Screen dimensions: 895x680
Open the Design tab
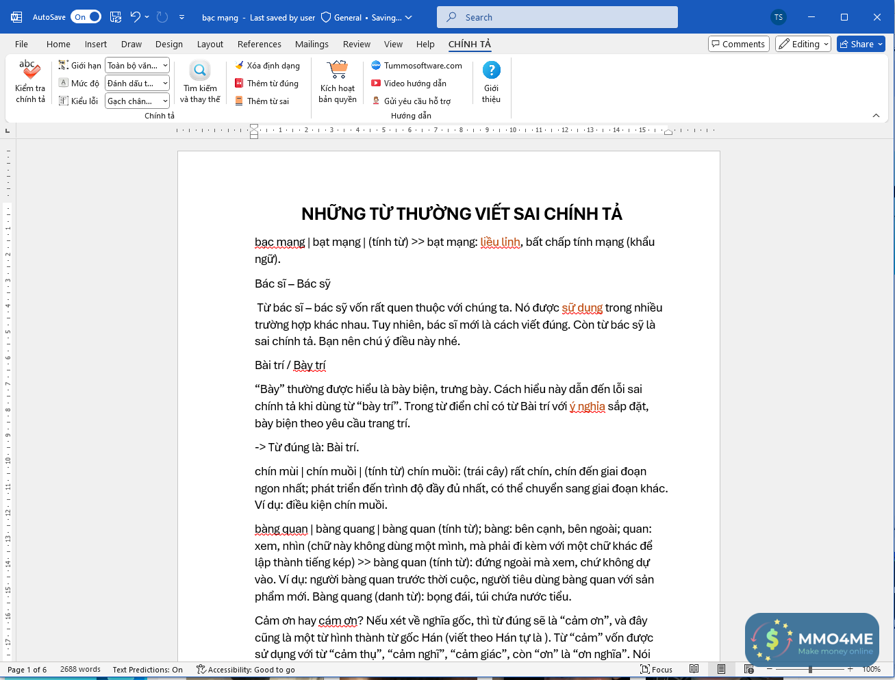pos(169,44)
